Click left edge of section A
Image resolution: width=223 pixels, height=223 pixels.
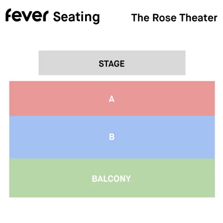(11, 98)
